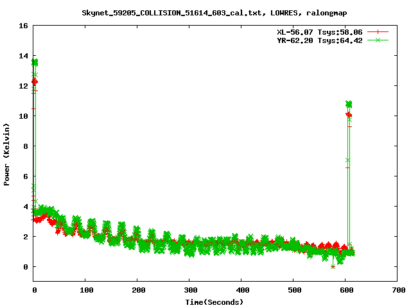The image size is (411, 308).
Task: Click x-axis tick label 400
Action: point(243,290)
